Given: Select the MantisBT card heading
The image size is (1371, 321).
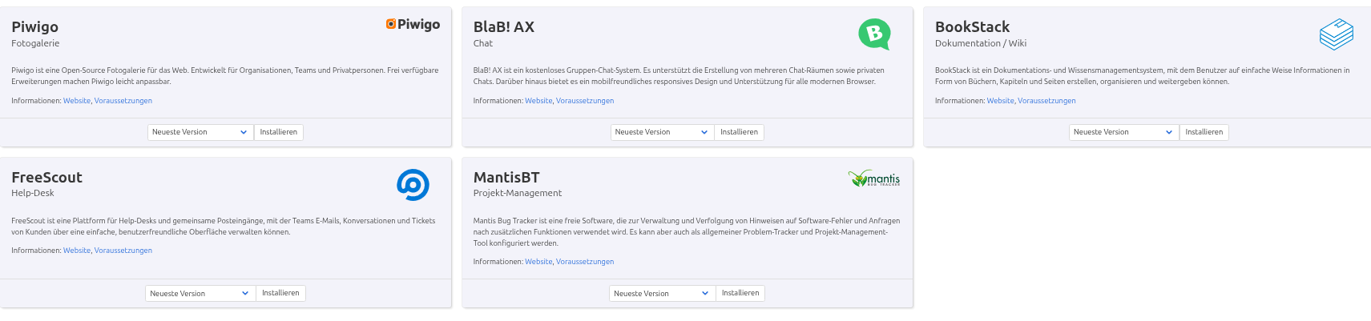Looking at the screenshot, I should (x=506, y=178).
